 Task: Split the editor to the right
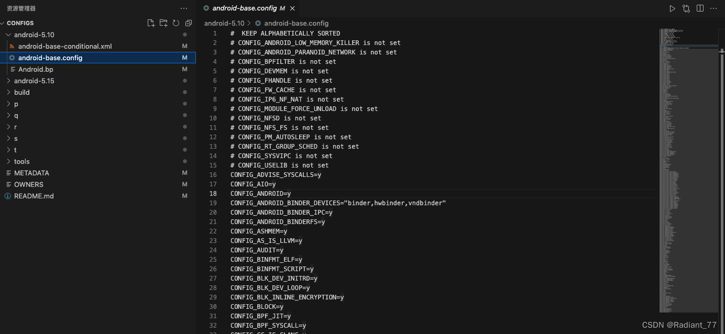[x=700, y=8]
